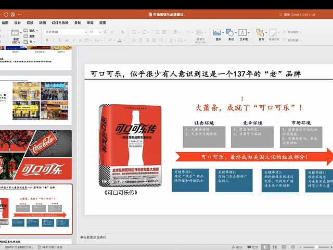Open the Transitions (切换) ribbon tab
The width and height of the screenshot is (333, 250).
coord(30,23)
